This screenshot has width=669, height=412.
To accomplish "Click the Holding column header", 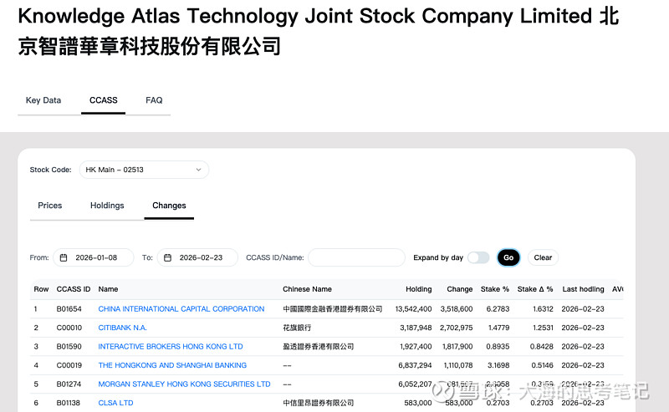I will [x=419, y=289].
